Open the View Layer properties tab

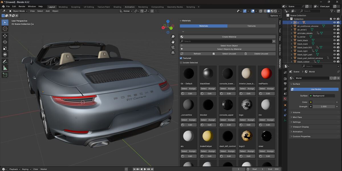(285, 89)
